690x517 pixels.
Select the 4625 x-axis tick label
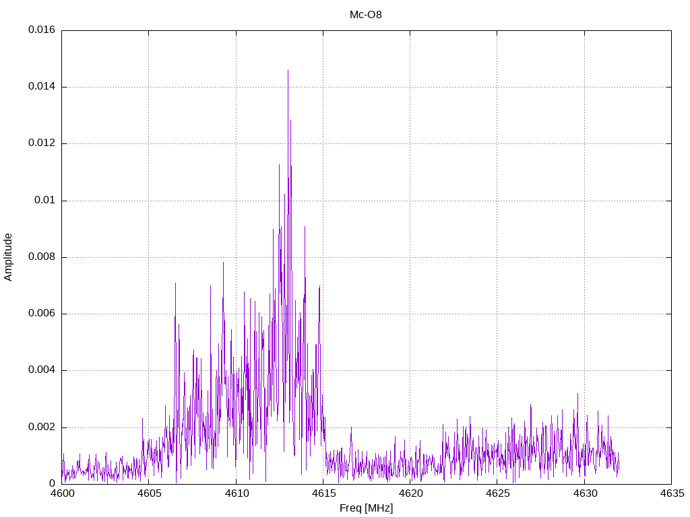[x=497, y=493]
